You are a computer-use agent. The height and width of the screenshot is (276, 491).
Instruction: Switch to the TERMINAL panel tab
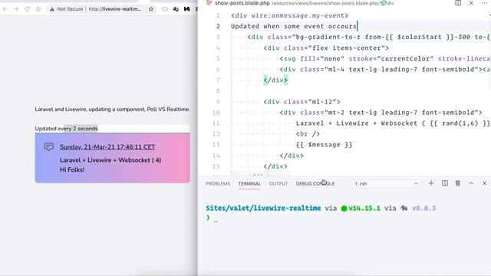point(249,184)
